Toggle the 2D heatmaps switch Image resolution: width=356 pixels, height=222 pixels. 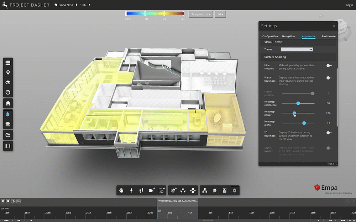[329, 132]
